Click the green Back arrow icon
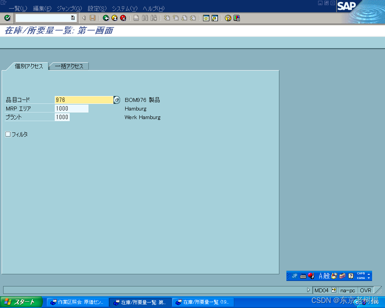Image resolution: width=385 pixels, height=308 pixels. point(106,18)
